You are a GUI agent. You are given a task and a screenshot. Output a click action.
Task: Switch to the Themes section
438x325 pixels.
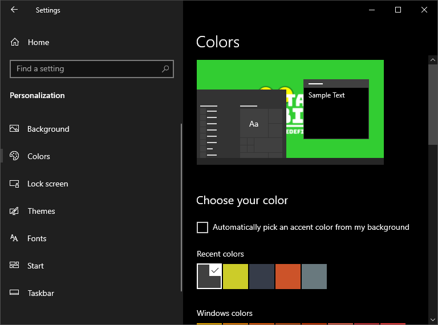(x=41, y=211)
